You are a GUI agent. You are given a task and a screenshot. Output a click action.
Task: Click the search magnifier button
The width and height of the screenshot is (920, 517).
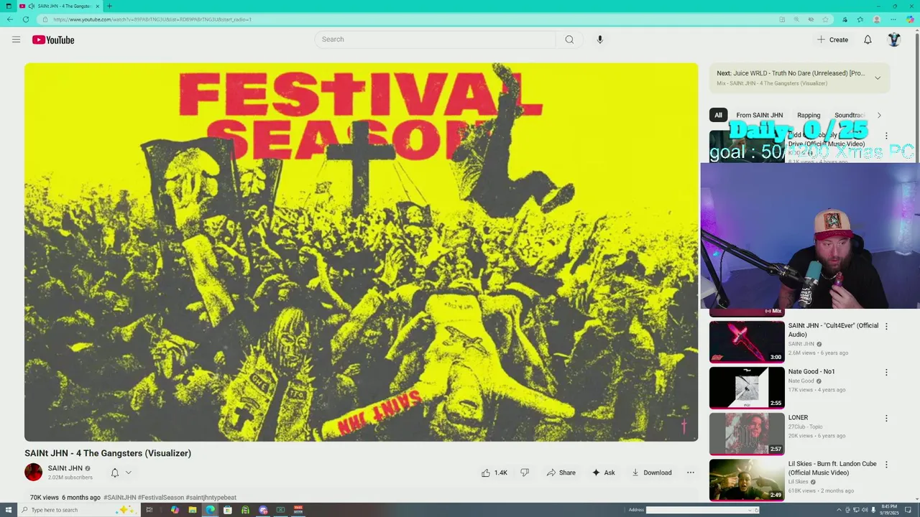[569, 39]
